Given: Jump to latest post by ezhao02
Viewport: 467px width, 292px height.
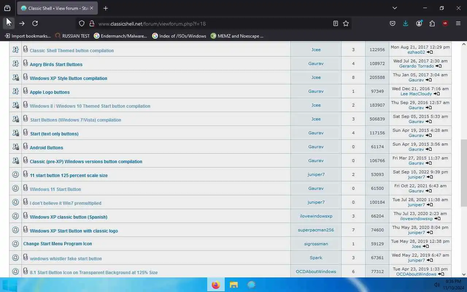Looking at the screenshot, I should 430,52.
